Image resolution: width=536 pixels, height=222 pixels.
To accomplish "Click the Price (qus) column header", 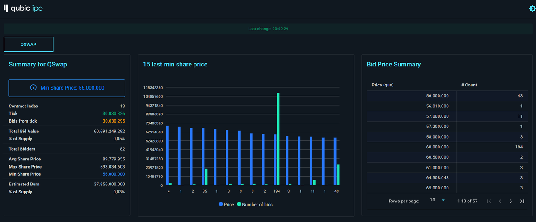I will click(383, 85).
